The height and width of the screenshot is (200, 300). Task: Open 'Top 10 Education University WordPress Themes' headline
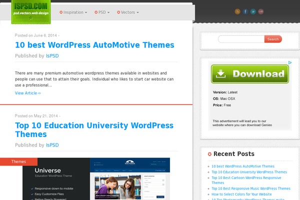94,130
